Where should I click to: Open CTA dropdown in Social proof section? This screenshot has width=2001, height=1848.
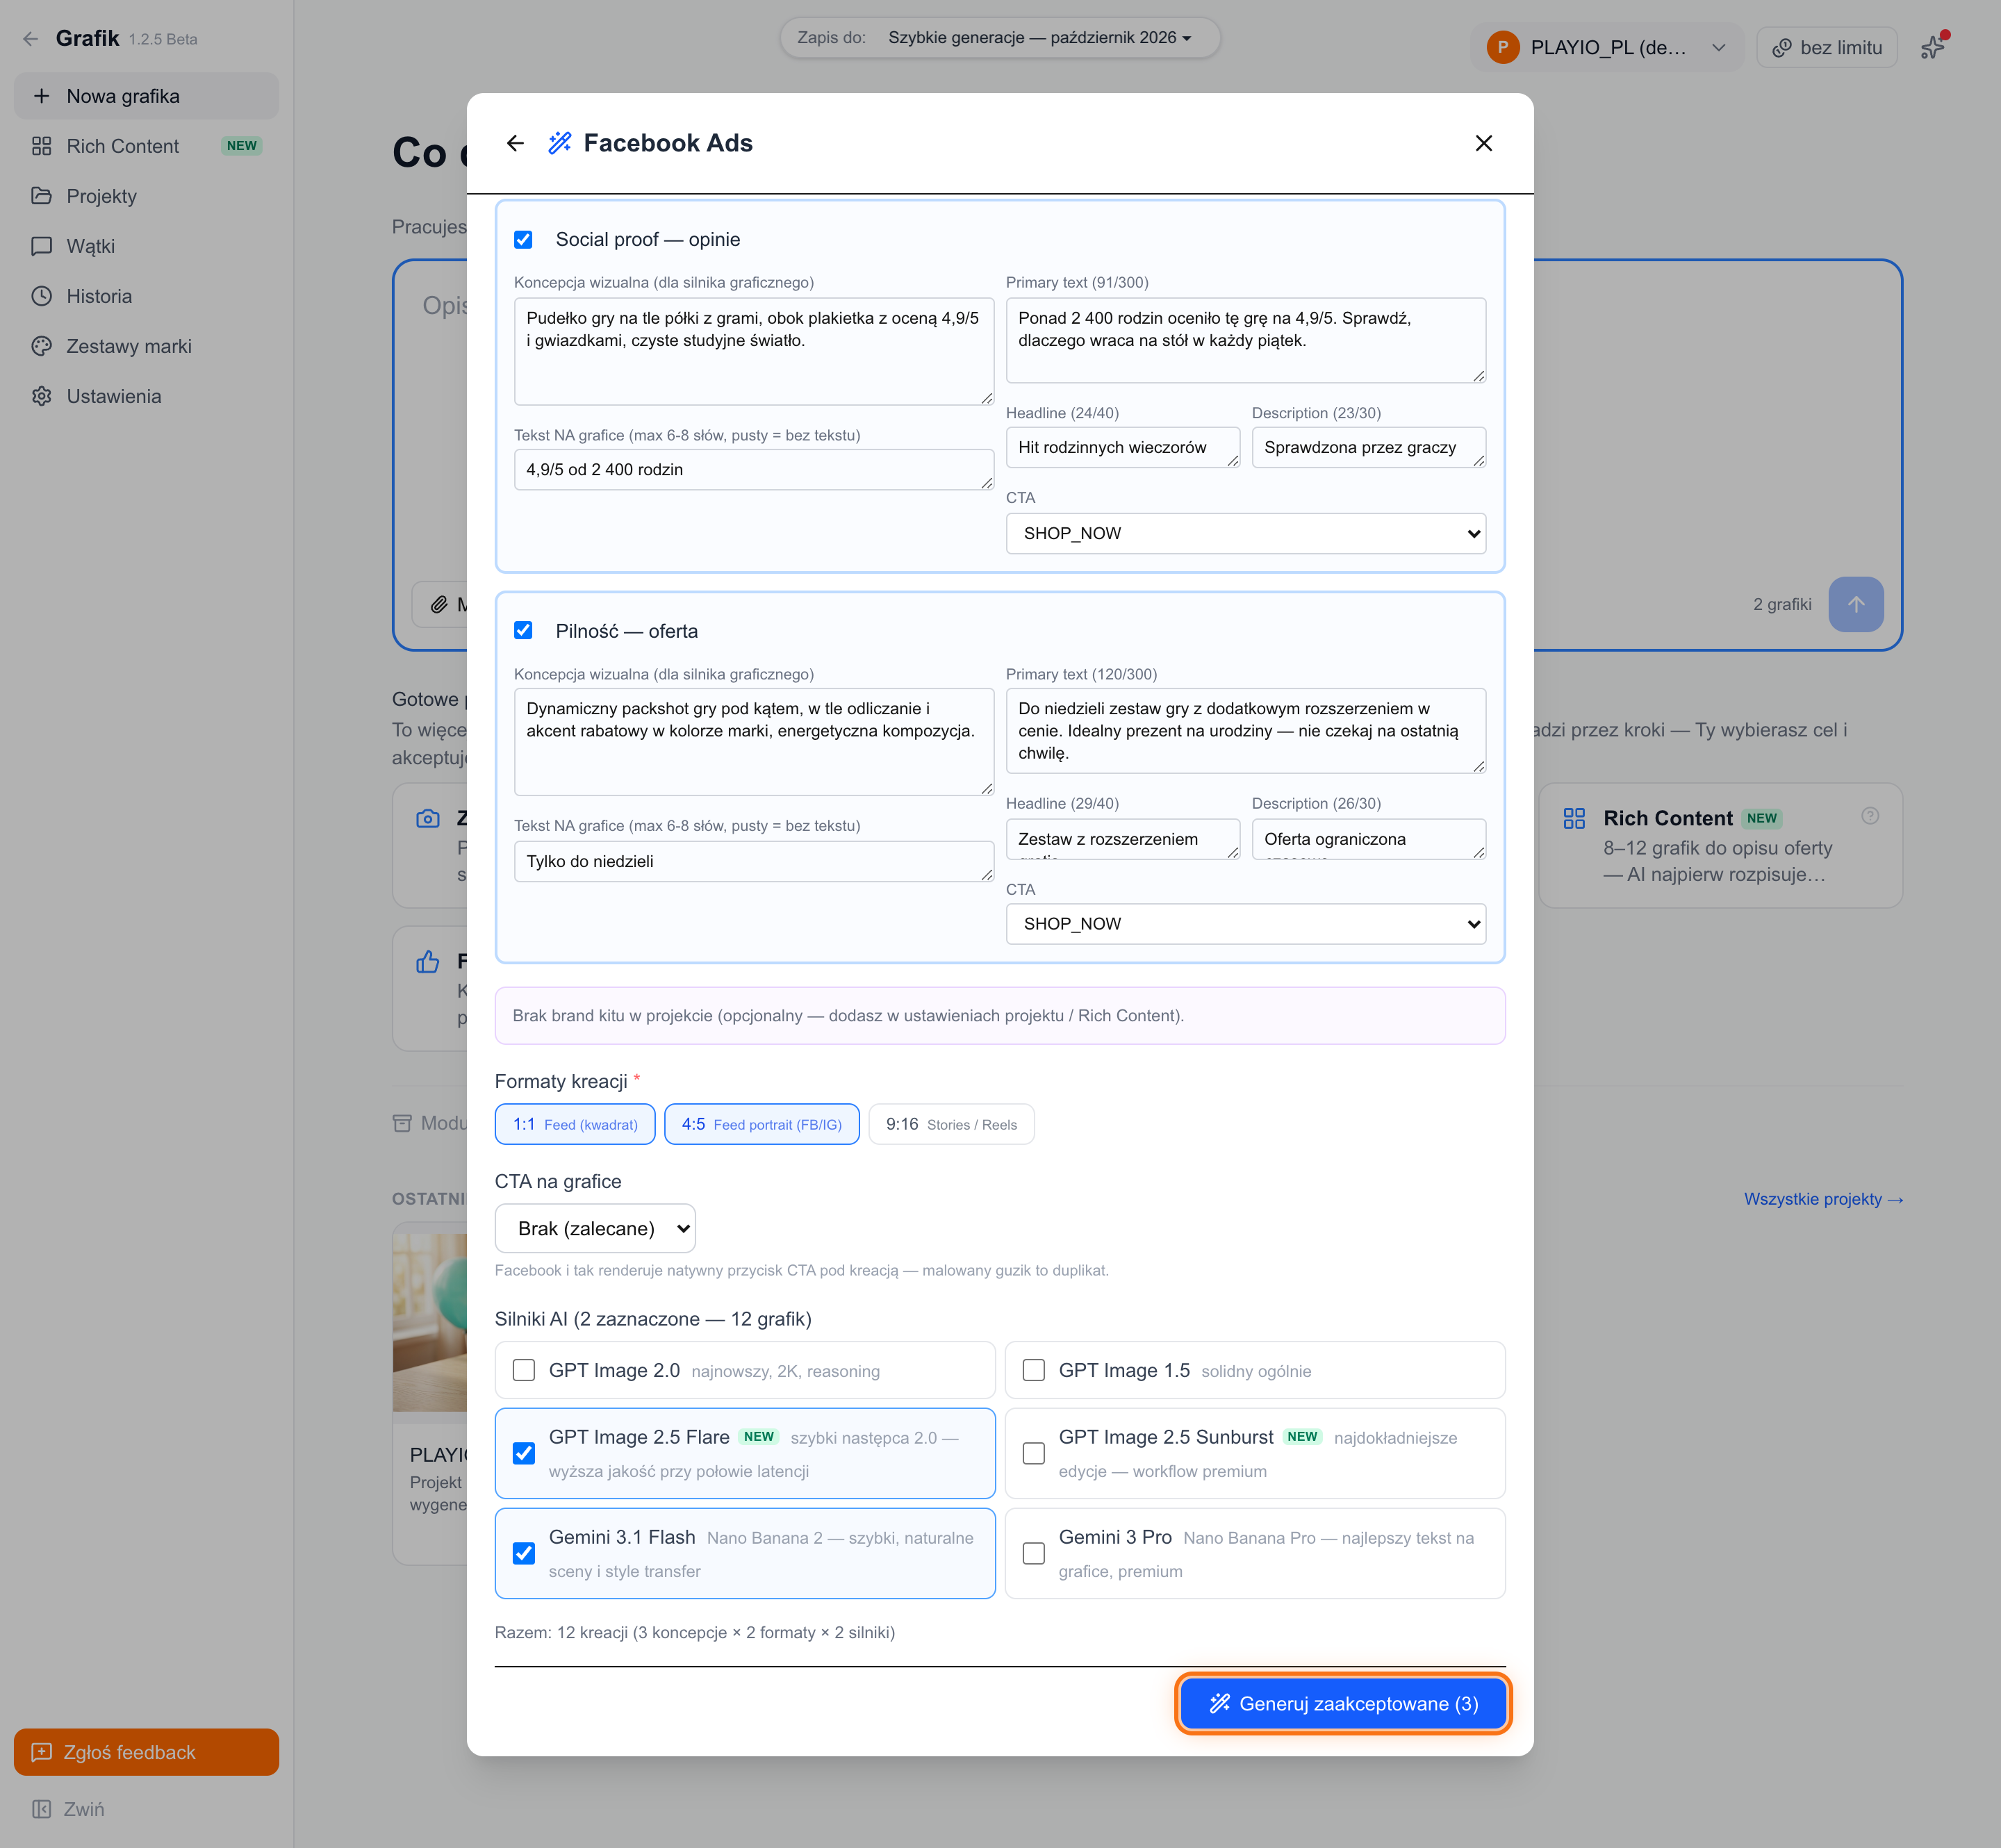click(x=1246, y=533)
